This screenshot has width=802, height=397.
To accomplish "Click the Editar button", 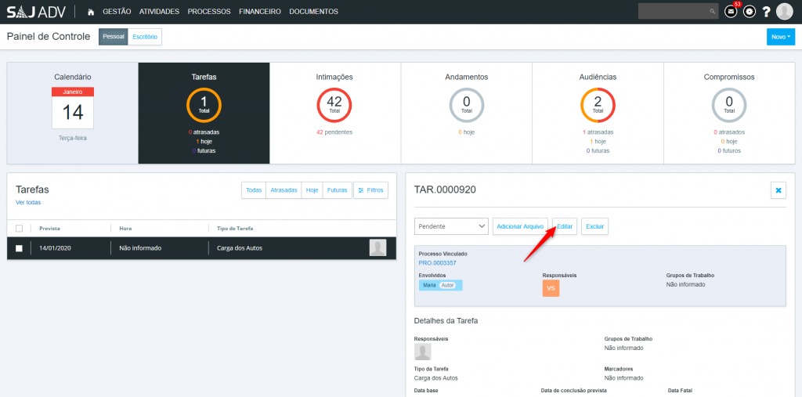I will tap(565, 226).
